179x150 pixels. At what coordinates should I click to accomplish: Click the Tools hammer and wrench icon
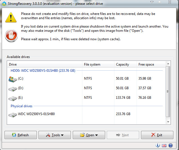[x=48, y=135]
